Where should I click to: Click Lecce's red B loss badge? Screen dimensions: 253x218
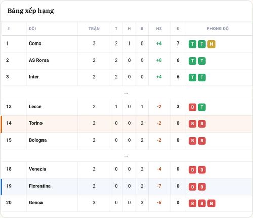point(192,107)
